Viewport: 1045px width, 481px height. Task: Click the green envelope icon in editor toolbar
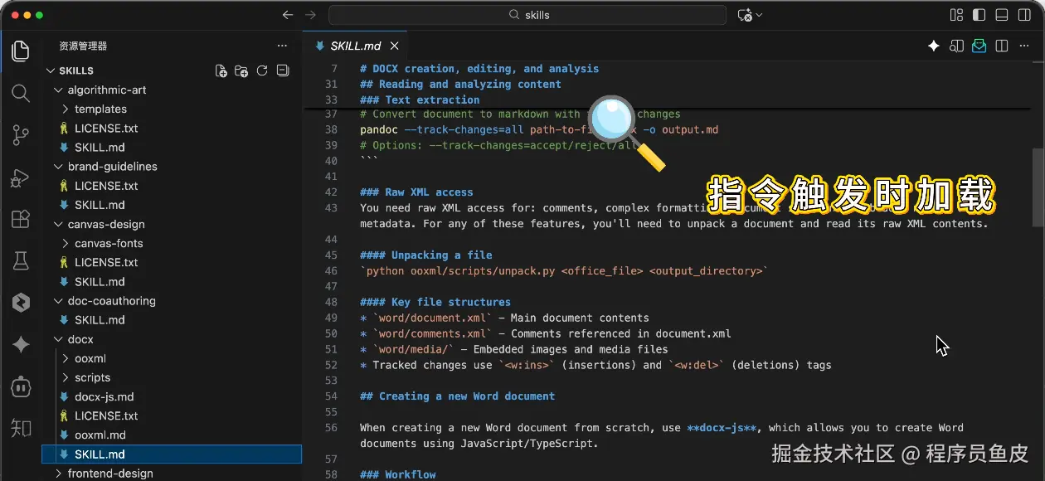979,46
